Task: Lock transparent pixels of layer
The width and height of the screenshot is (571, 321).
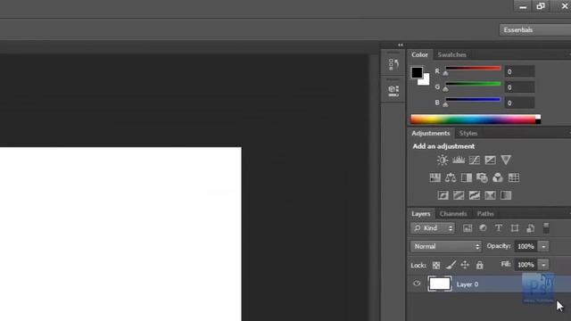Action: click(x=436, y=266)
